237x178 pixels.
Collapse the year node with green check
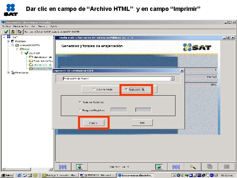22,53
